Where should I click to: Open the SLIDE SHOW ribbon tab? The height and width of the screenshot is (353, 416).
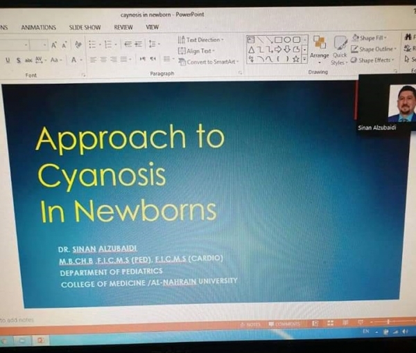(x=85, y=27)
